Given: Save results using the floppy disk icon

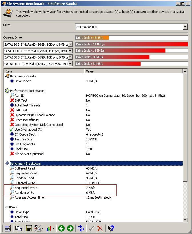Looking at the screenshot, I should (29, 228).
